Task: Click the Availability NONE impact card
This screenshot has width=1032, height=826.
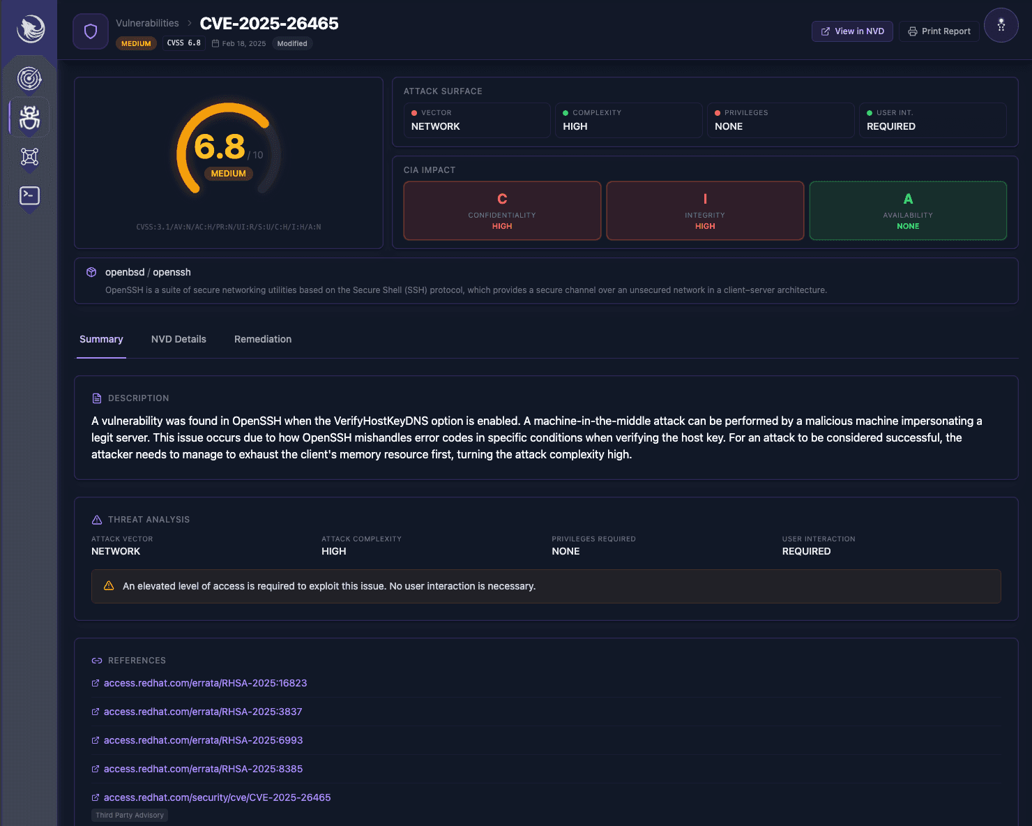Action: click(x=908, y=211)
